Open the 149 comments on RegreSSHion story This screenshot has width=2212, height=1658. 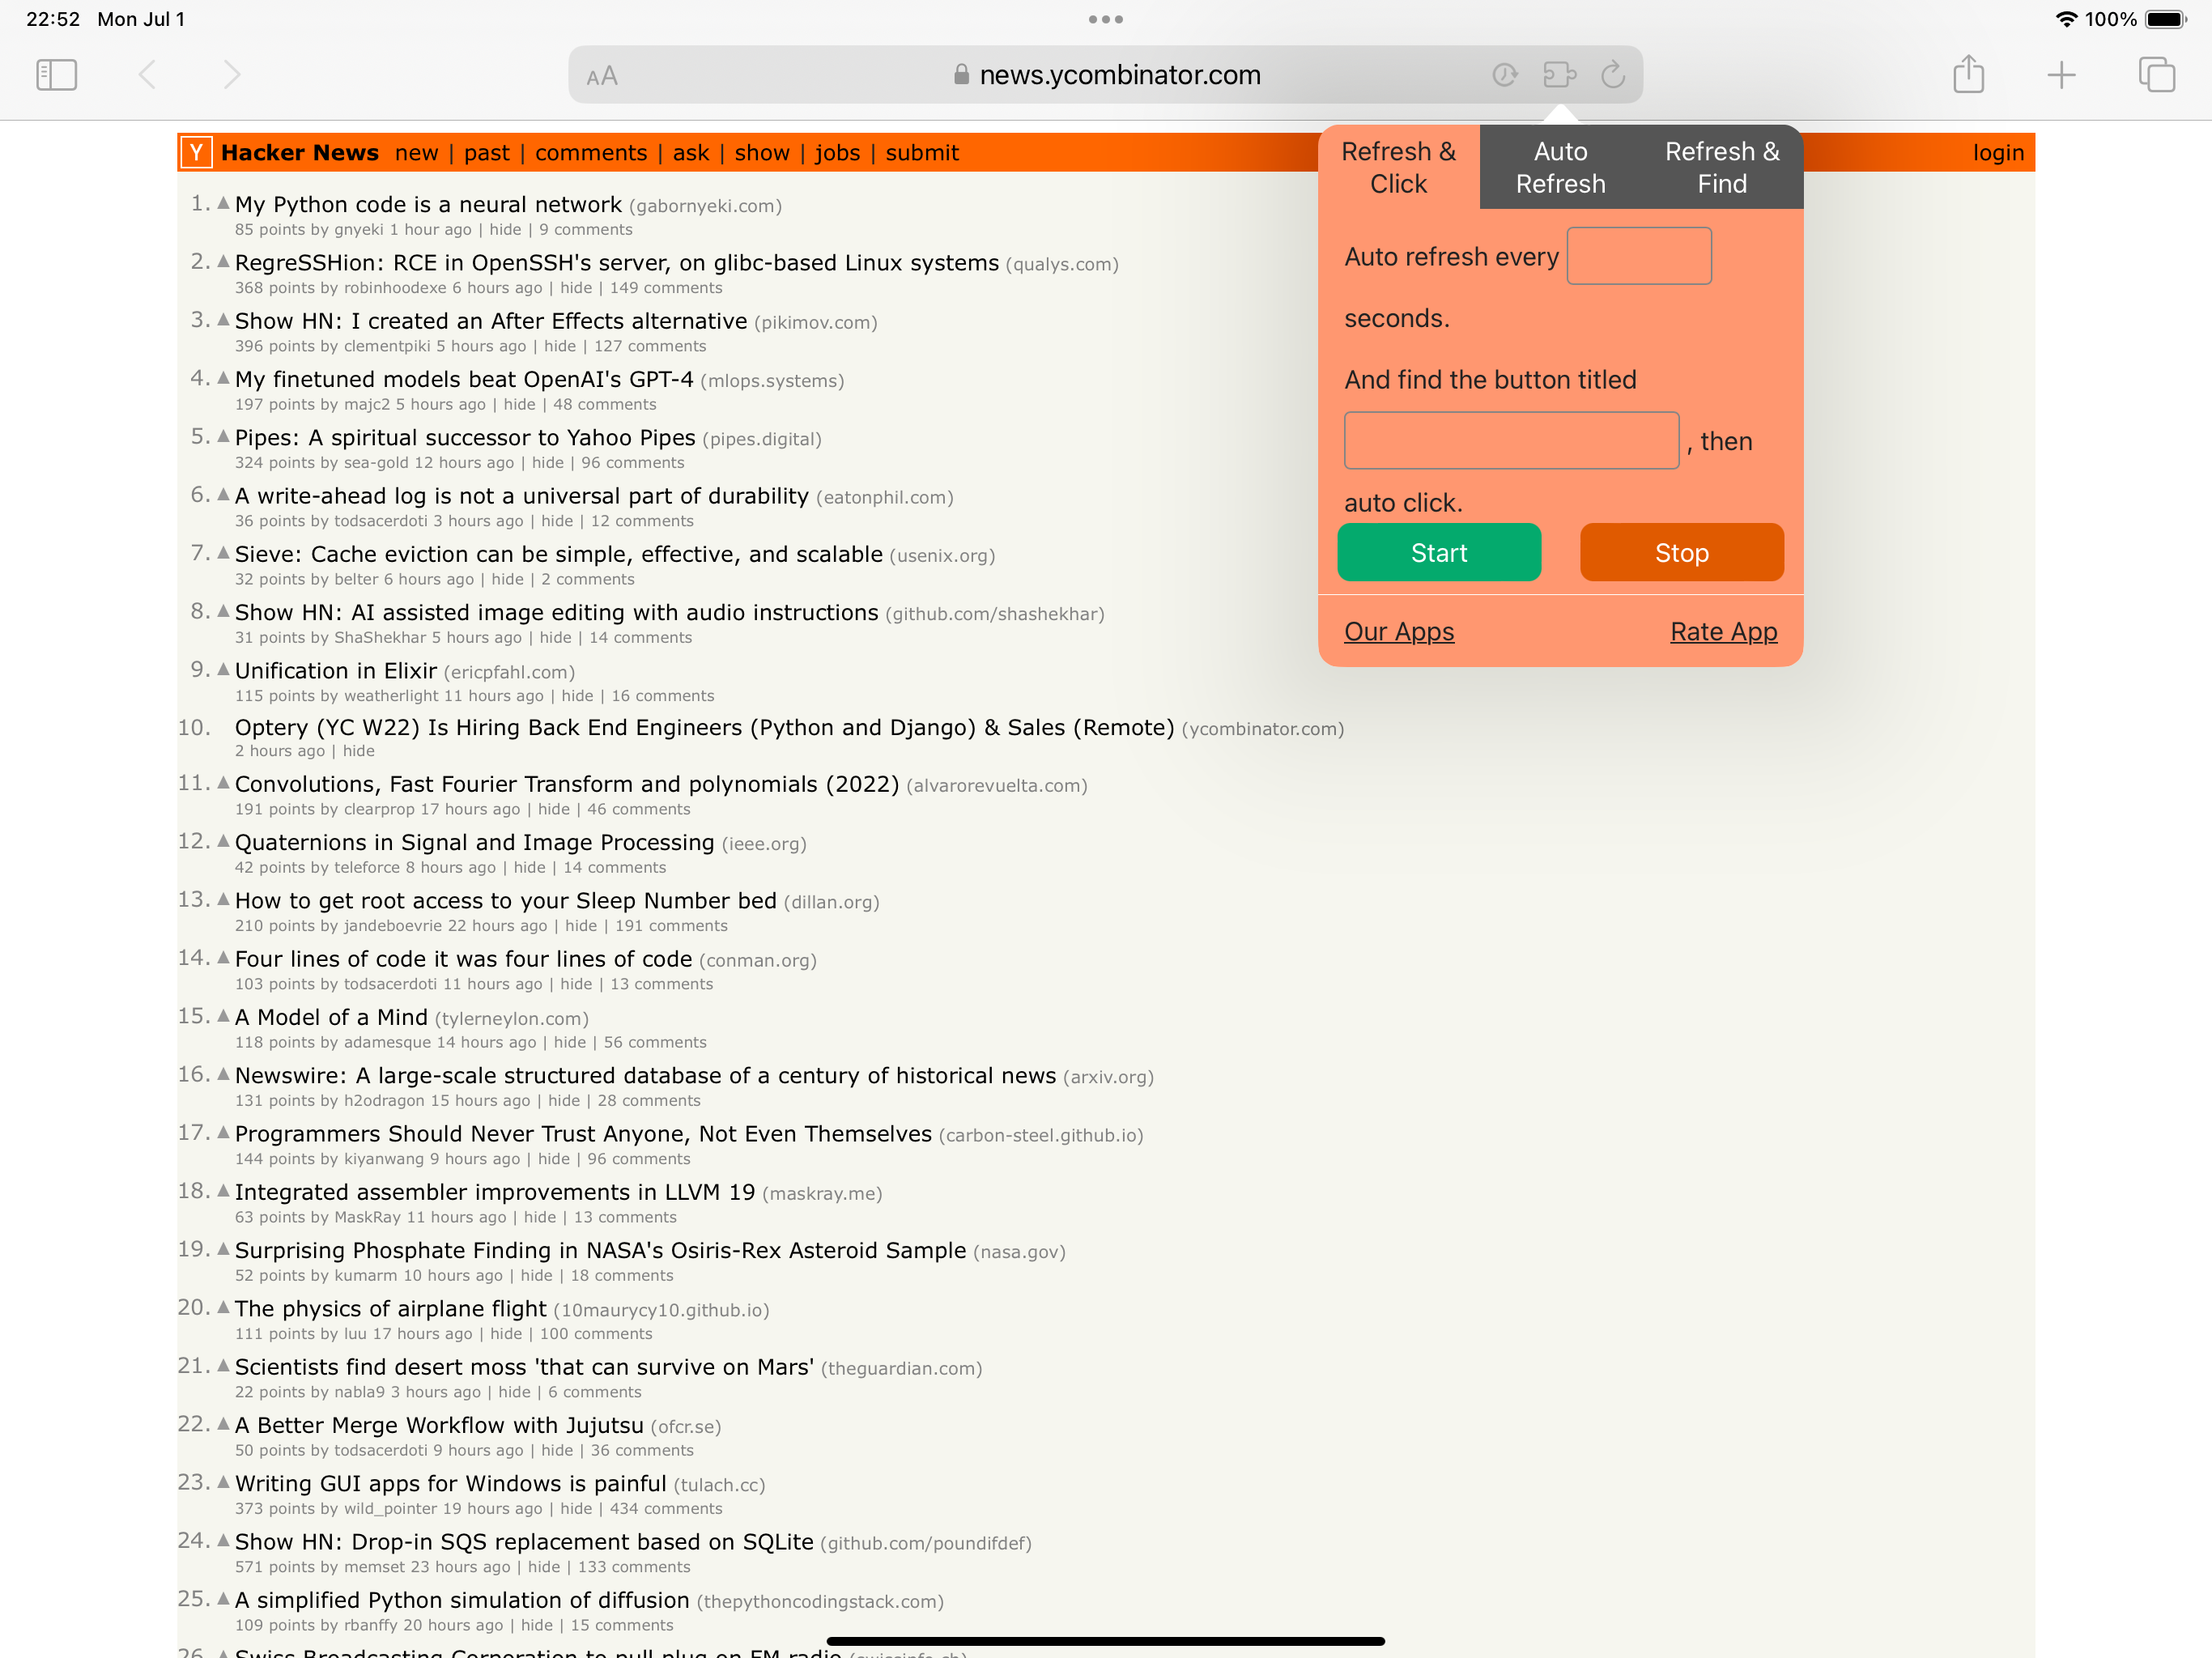tap(666, 288)
